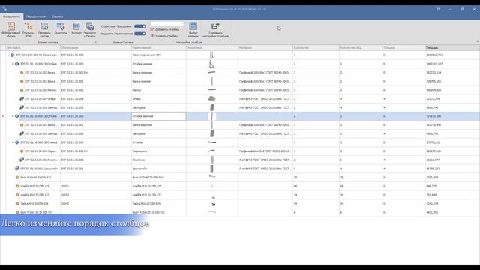Toggle the Структура - Все уровни switch

coord(140,26)
